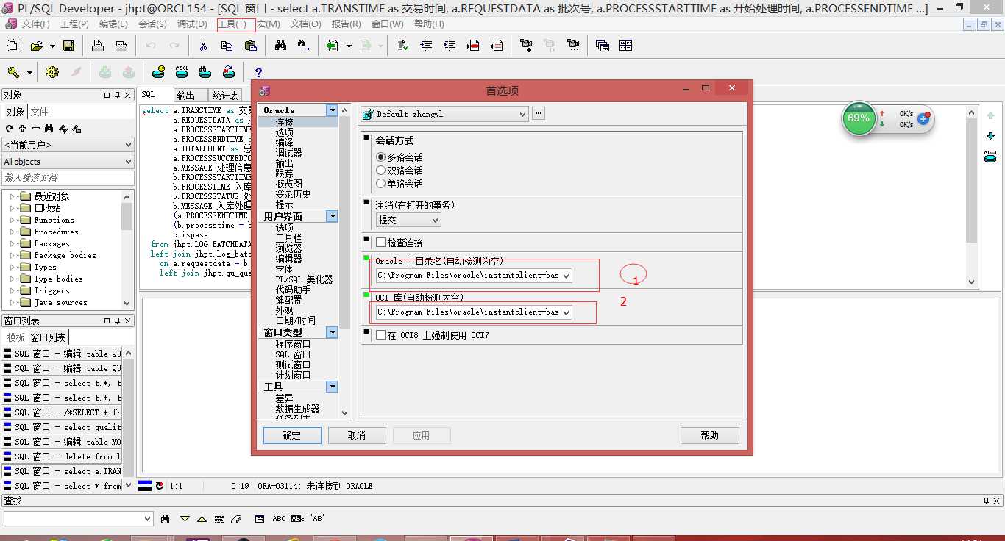1005x541 pixels.
Task: Open the 帮助(H) menu
Action: (x=429, y=24)
